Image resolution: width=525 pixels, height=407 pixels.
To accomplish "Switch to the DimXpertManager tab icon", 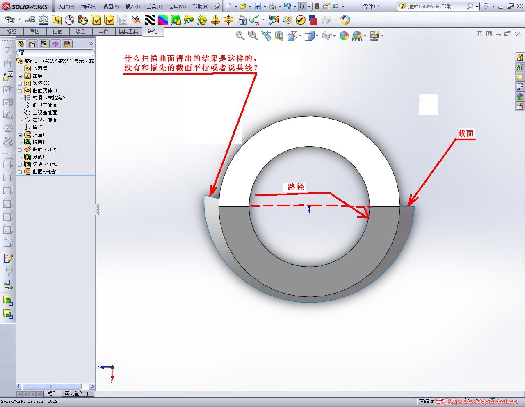I will click(55, 44).
